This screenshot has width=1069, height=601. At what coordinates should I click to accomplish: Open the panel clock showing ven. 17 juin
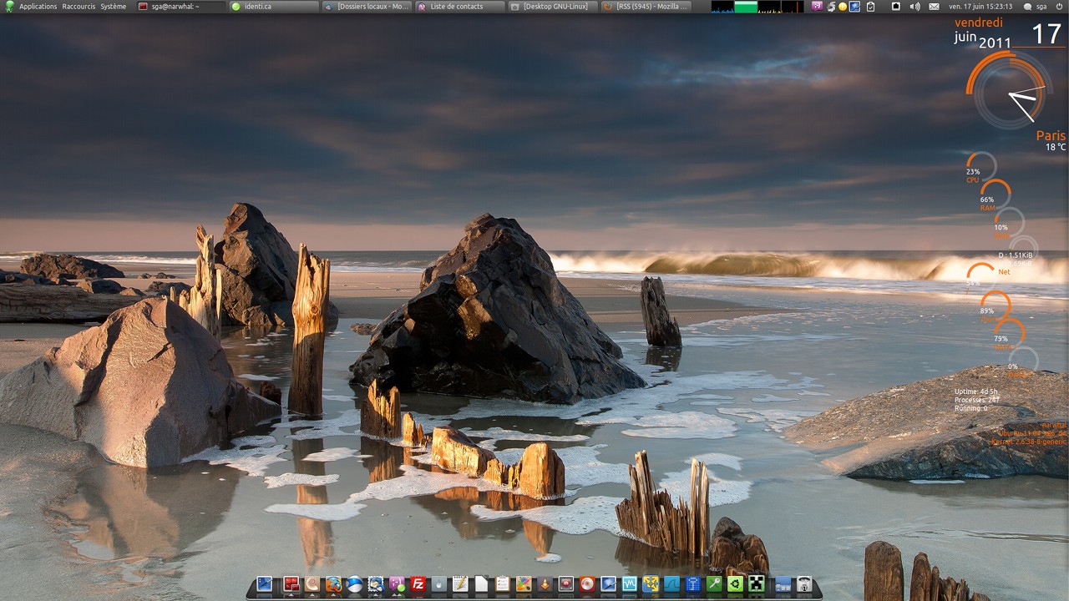[980, 6]
